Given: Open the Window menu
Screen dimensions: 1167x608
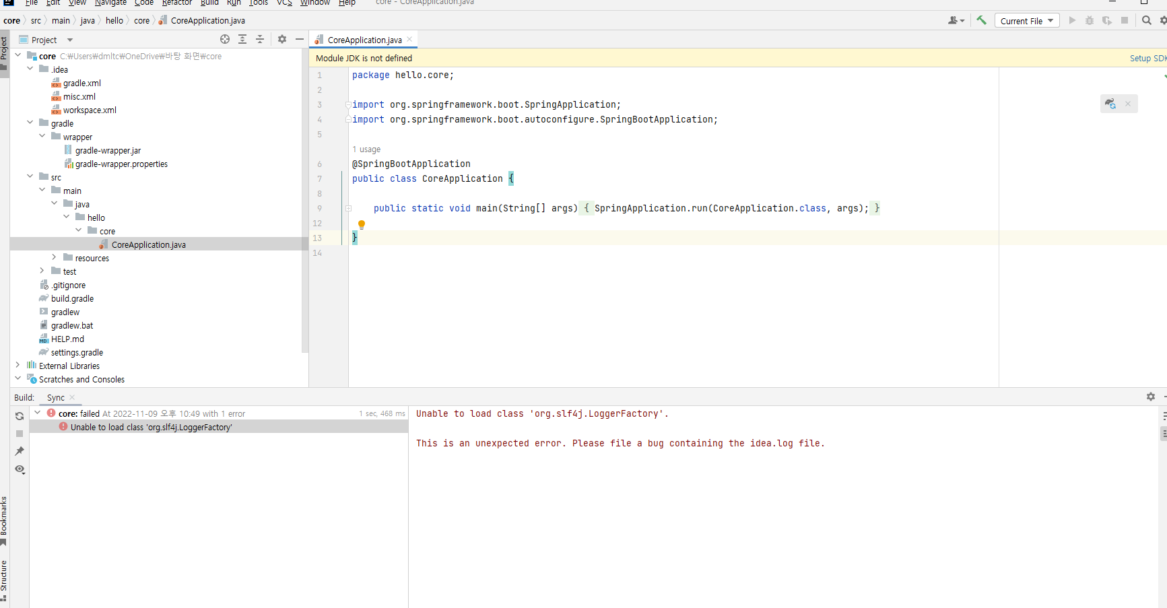Looking at the screenshot, I should click(315, 3).
